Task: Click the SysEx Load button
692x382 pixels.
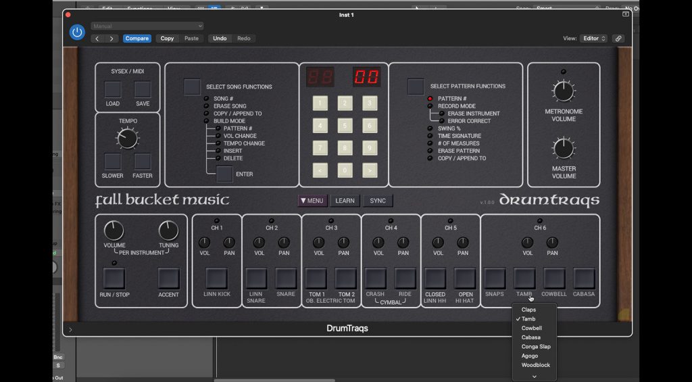Action: (x=113, y=89)
